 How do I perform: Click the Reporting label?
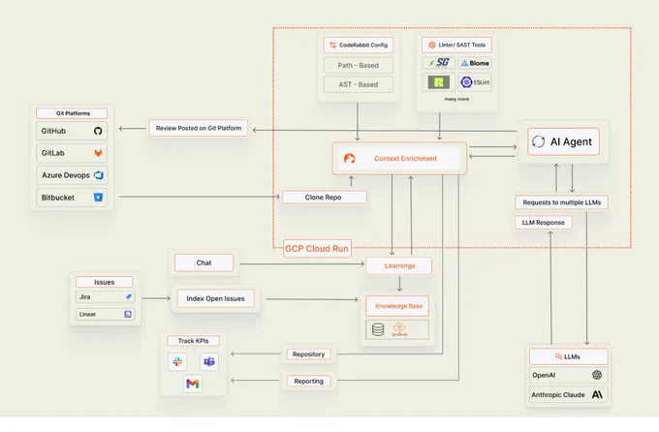[309, 382]
